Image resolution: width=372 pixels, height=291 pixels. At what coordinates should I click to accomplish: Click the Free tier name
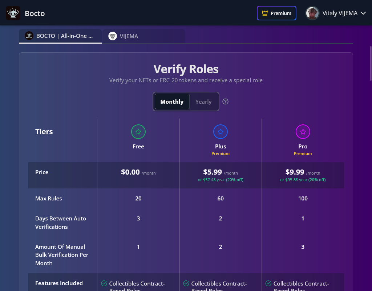click(138, 146)
